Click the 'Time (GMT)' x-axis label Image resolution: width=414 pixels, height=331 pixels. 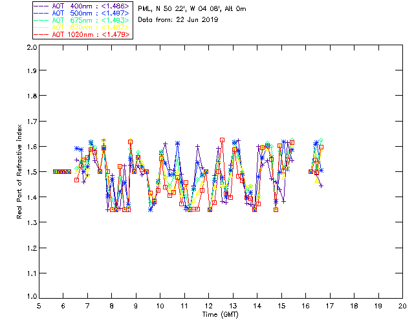[x=220, y=314]
